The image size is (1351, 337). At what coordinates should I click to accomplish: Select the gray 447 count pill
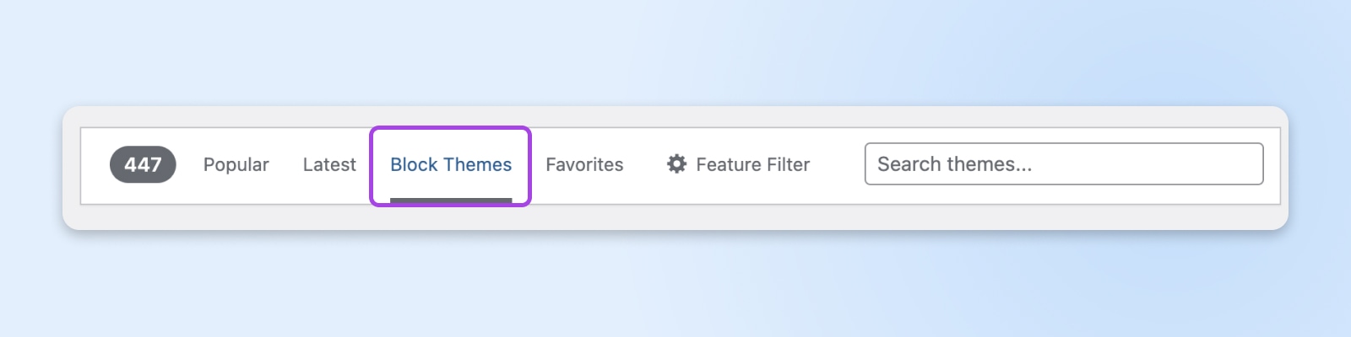[x=143, y=164]
